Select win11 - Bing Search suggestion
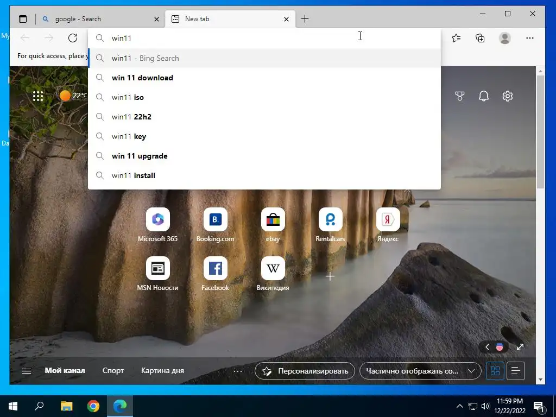556x417 pixels. point(264,58)
